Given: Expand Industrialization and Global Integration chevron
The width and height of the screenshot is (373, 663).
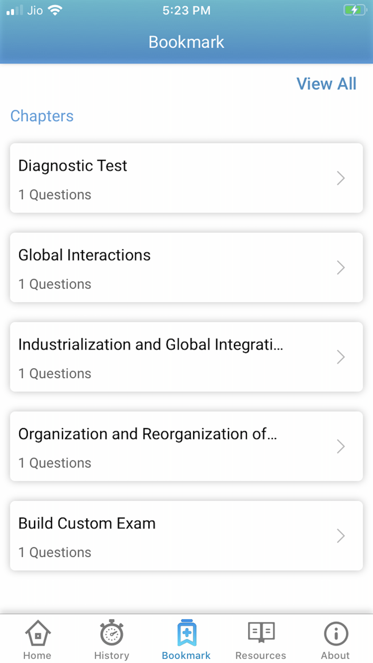Looking at the screenshot, I should click(341, 357).
